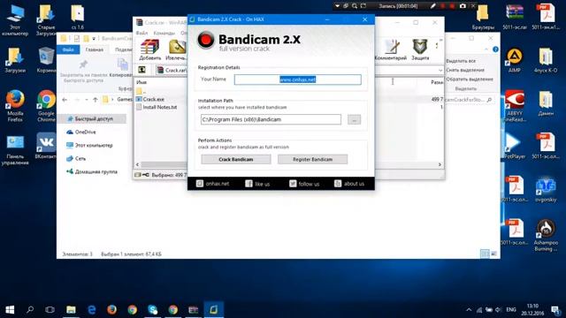Viewport: 566px width, 318px height.
Task: Click the Your Name input field
Action: click(x=298, y=79)
